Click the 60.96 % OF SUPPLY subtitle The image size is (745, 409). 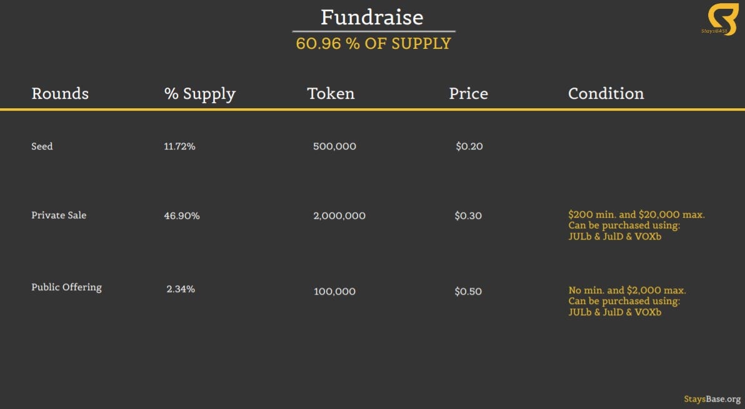[x=374, y=43]
